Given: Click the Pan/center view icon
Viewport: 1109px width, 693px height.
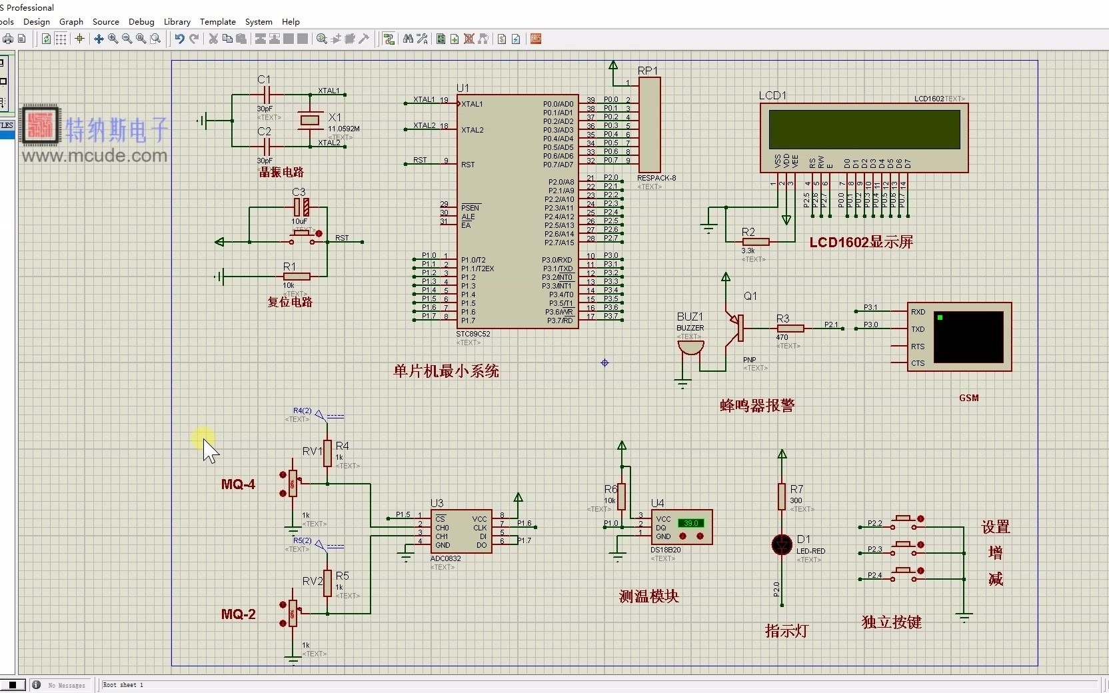Looking at the screenshot, I should click(99, 39).
